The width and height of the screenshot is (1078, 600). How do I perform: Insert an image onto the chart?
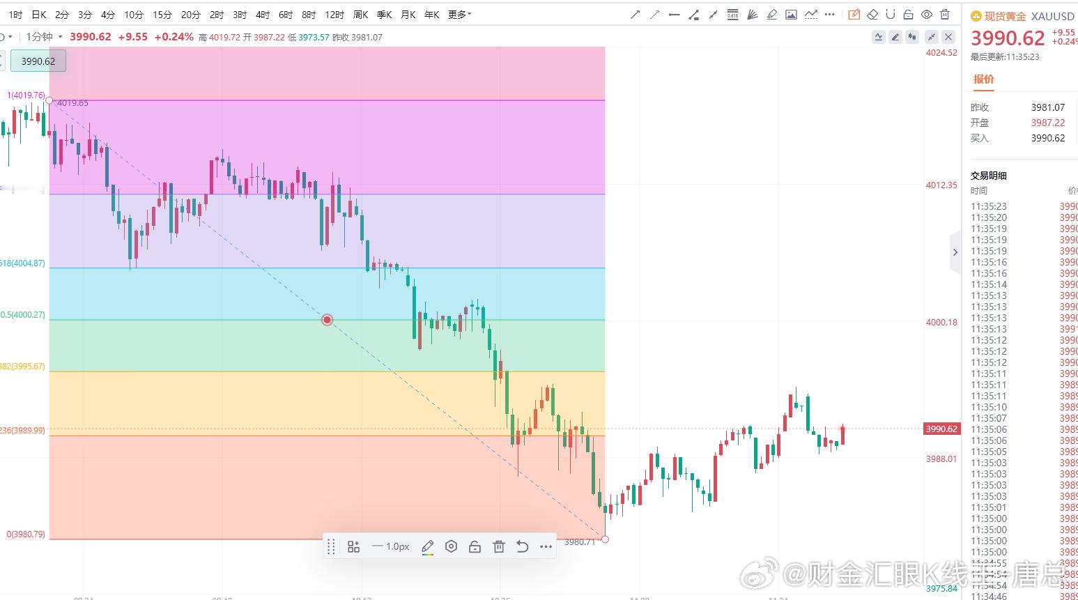click(x=791, y=15)
